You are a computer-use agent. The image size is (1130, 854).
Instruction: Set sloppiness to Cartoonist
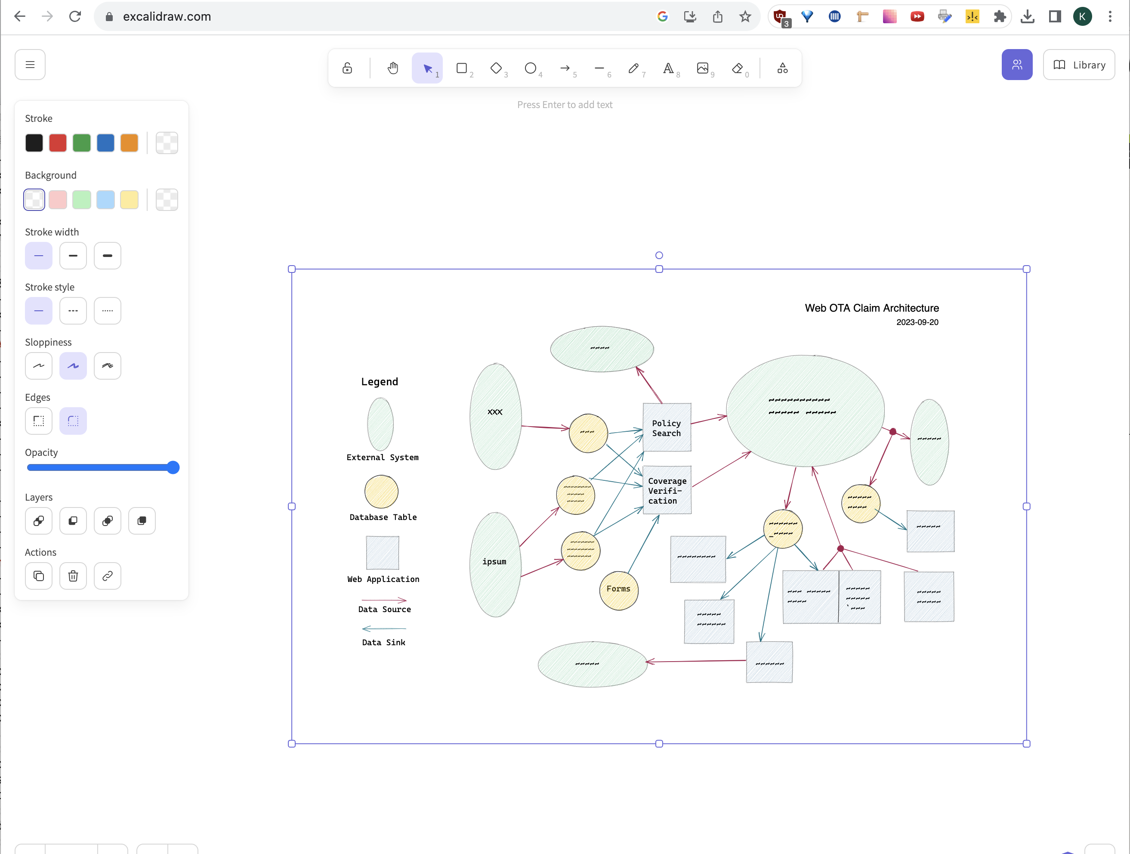coord(107,366)
